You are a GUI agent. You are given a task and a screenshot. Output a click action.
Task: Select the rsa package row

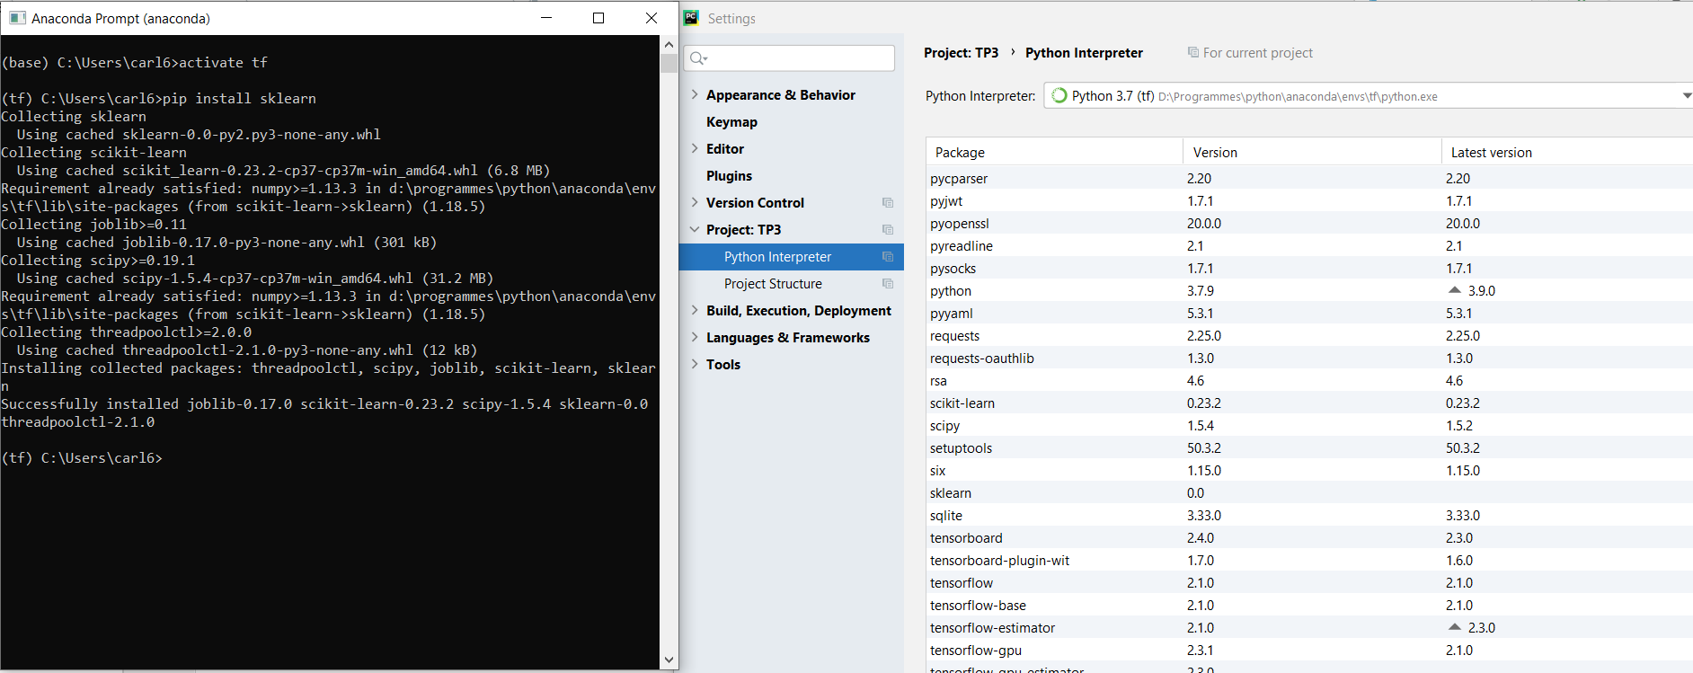(x=1309, y=380)
